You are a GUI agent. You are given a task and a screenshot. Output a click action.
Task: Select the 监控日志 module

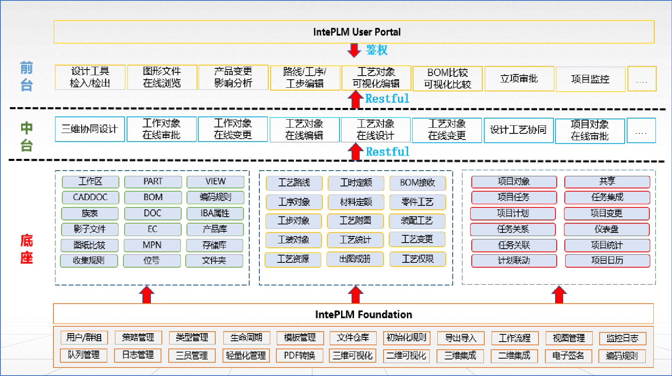click(622, 338)
